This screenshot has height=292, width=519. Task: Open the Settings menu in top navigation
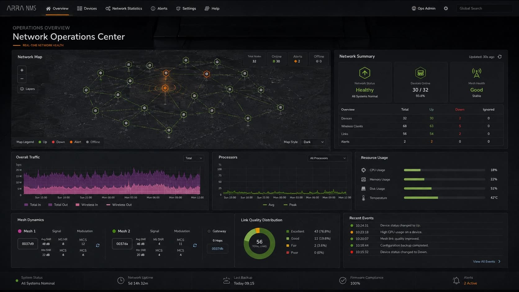186,8
